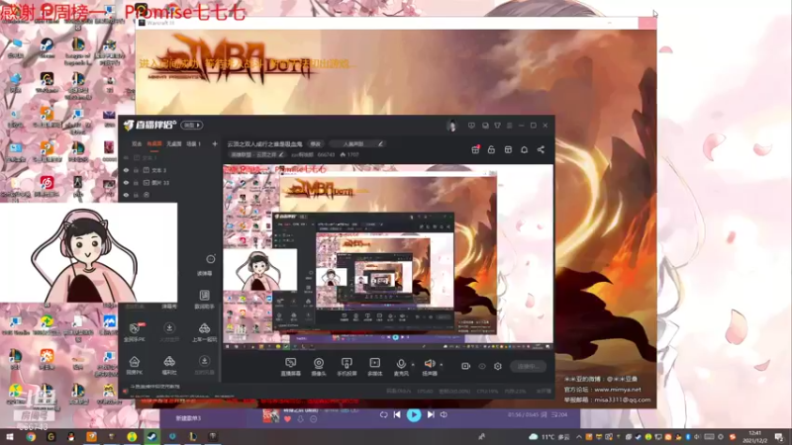Open the 上车一起玩 tool
The height and width of the screenshot is (445, 792).
[x=205, y=332]
